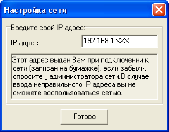Close the Настройка сети dialog
Viewport: 169px width, 132px height.
(159, 10)
